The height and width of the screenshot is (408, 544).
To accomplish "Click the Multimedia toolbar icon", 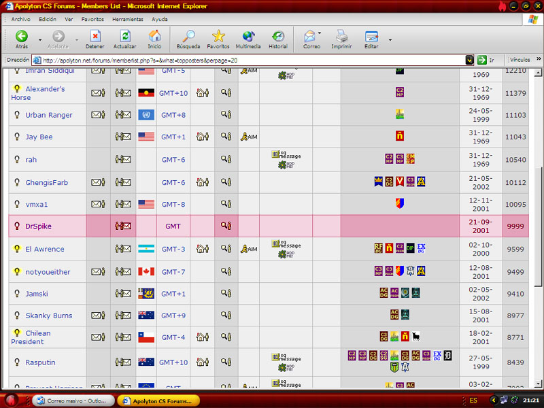I will coord(248,37).
